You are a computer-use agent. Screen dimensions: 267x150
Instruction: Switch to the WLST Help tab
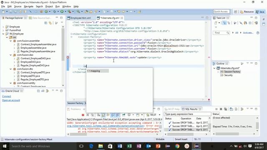click(x=172, y=109)
